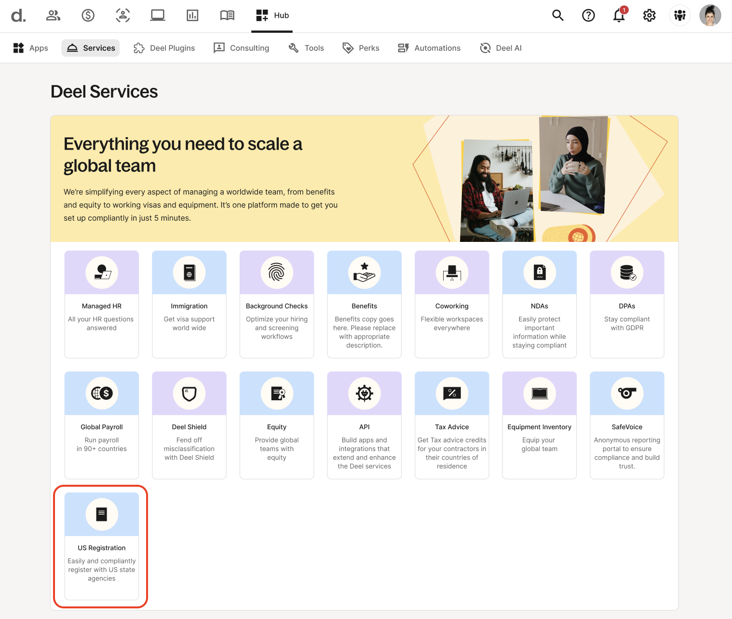
Task: Open the Global Payroll title link
Action: pos(102,427)
